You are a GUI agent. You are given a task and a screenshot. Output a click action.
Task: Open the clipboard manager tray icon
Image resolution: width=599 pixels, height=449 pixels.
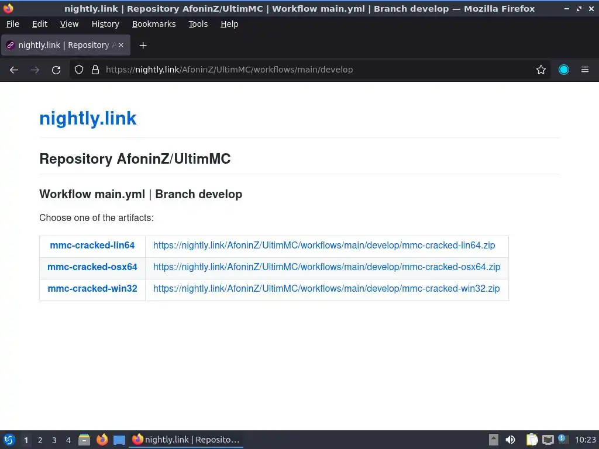point(532,440)
